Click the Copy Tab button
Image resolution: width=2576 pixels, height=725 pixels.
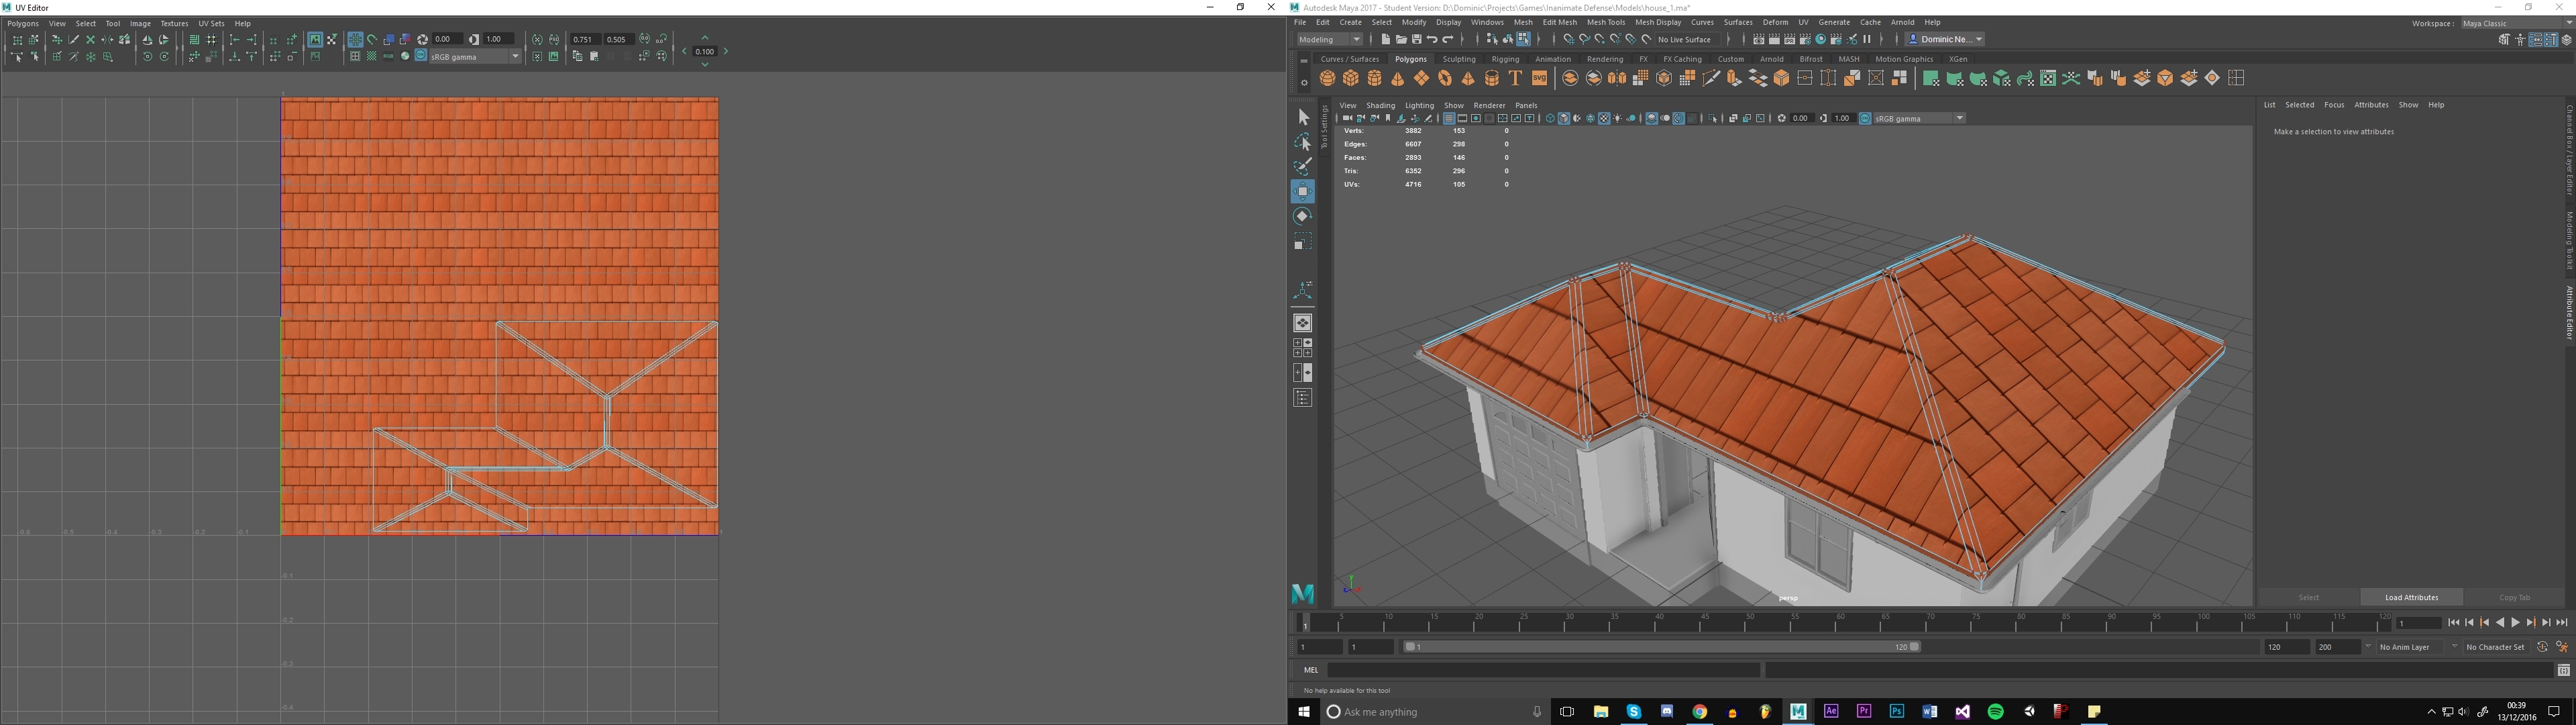[x=2515, y=597]
